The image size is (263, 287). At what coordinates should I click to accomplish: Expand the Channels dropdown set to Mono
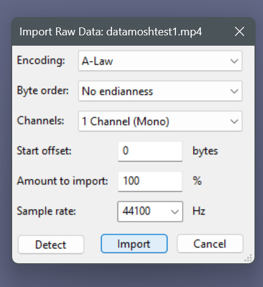[160, 121]
